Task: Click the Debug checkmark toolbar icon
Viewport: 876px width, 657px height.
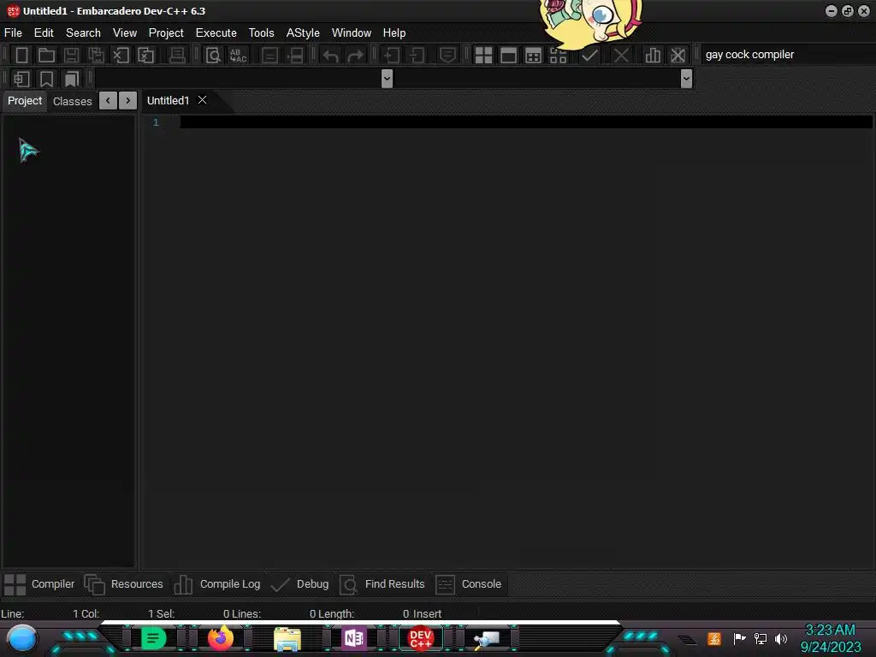Action: (x=589, y=55)
